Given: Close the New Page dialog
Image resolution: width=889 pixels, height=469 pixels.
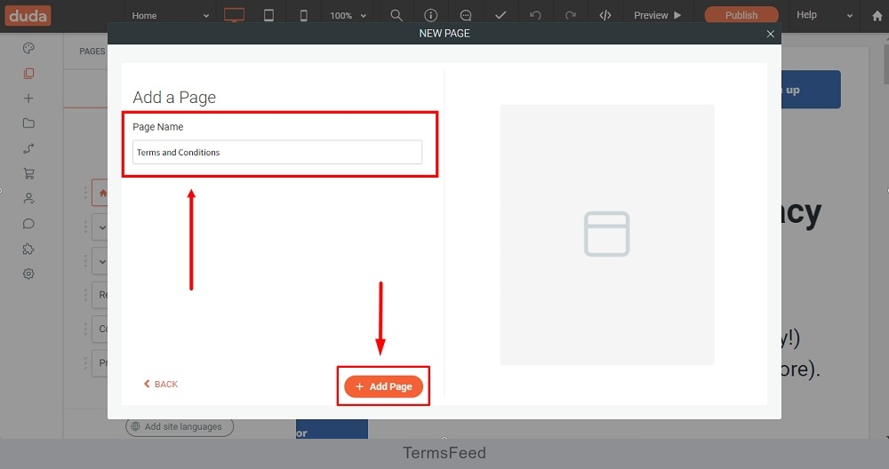Looking at the screenshot, I should coord(770,34).
